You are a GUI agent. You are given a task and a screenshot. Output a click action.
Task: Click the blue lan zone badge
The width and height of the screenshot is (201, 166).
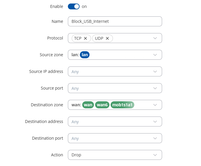(85, 55)
